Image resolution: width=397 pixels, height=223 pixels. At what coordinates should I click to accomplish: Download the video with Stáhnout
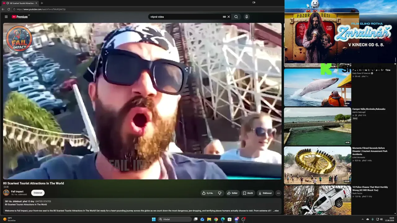click(x=265, y=193)
